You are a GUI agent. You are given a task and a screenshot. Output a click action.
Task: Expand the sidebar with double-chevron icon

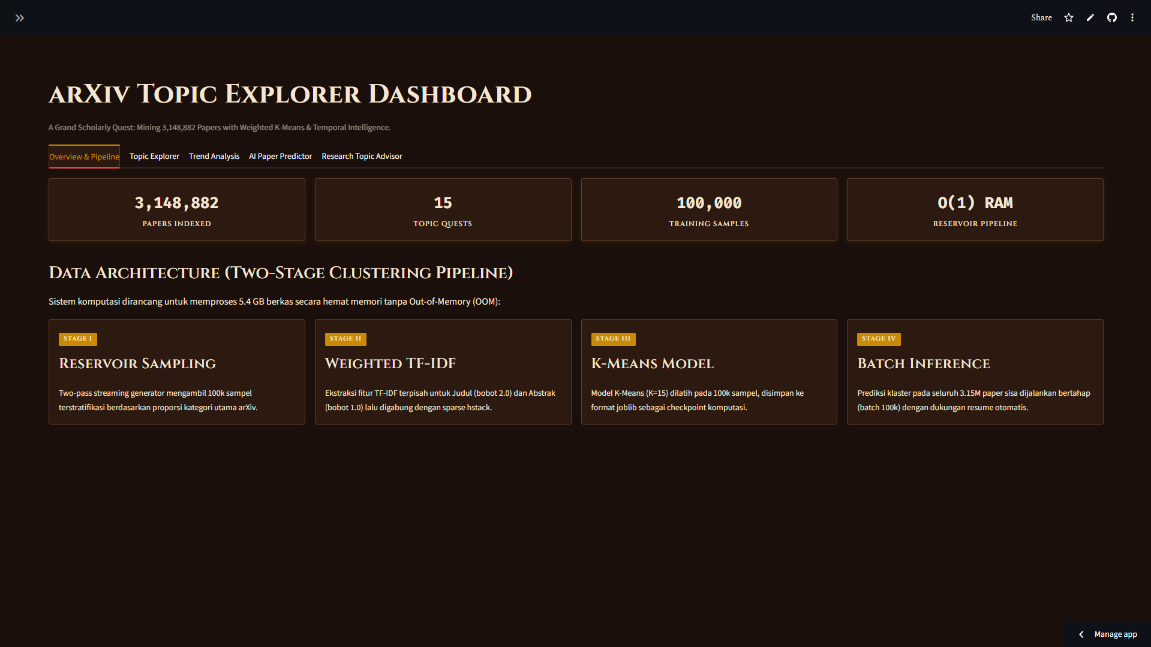pyautogui.click(x=20, y=18)
